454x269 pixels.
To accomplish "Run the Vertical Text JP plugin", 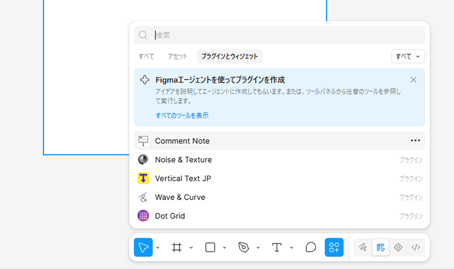I will pos(280,178).
